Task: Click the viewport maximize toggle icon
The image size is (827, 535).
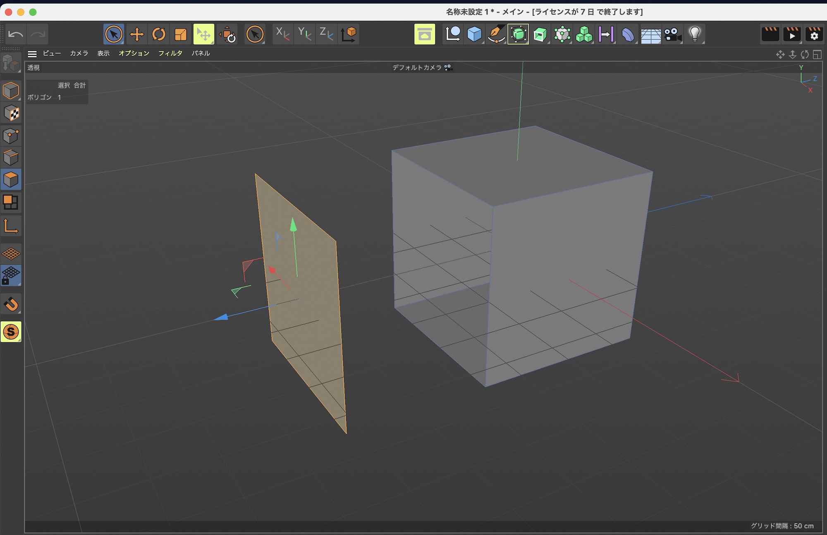Action: point(817,55)
